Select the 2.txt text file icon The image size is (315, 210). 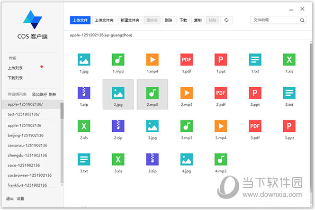[289, 93]
